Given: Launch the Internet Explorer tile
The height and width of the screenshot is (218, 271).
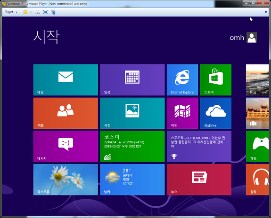Looking at the screenshot, I should click(182, 80).
